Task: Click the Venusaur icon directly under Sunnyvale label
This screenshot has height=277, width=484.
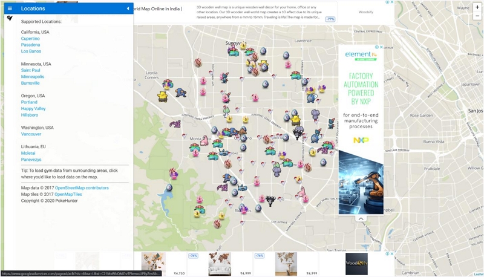Action: (x=234, y=51)
